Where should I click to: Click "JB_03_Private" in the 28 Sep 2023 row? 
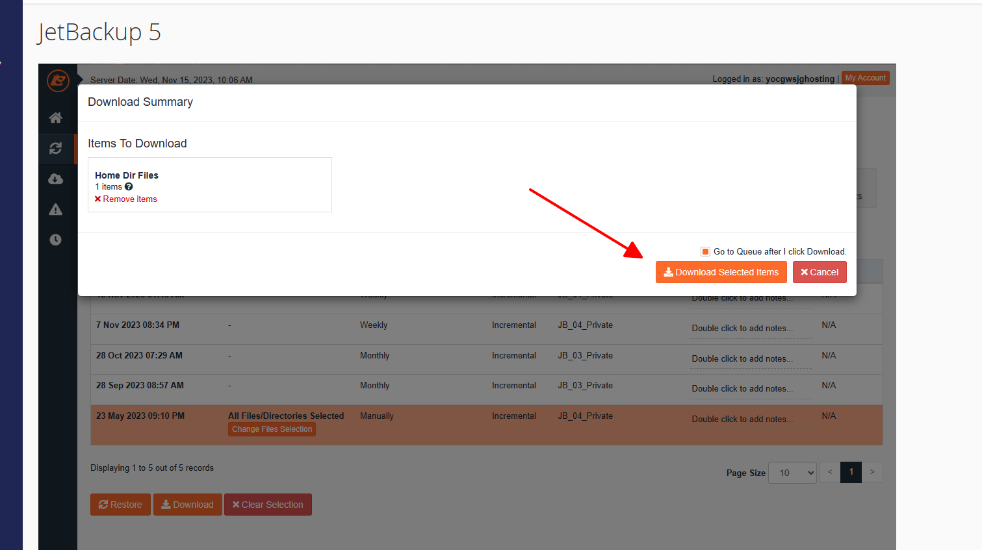(586, 386)
